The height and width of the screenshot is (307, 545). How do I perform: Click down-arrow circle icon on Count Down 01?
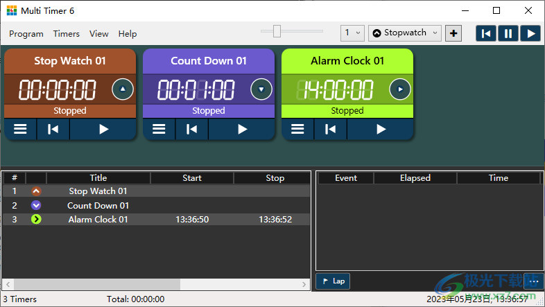(x=261, y=89)
